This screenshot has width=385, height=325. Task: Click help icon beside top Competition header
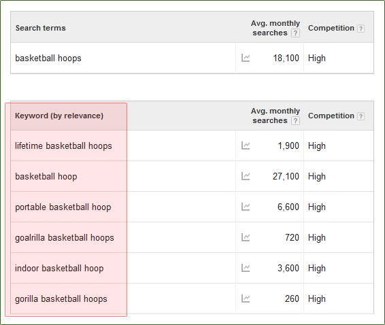pyautogui.click(x=361, y=29)
